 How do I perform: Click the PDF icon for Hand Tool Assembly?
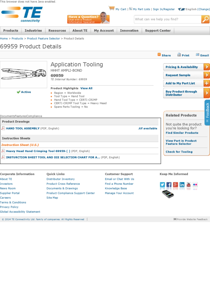pyautogui.click(x=3, y=128)
